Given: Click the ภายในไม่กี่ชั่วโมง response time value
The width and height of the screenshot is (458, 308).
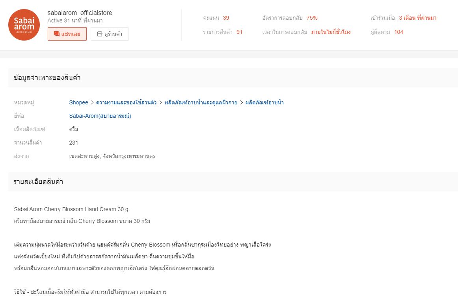Looking at the screenshot, I should 331,32.
